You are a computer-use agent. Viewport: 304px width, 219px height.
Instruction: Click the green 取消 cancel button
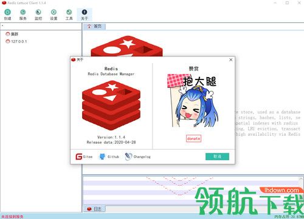coord(217,157)
